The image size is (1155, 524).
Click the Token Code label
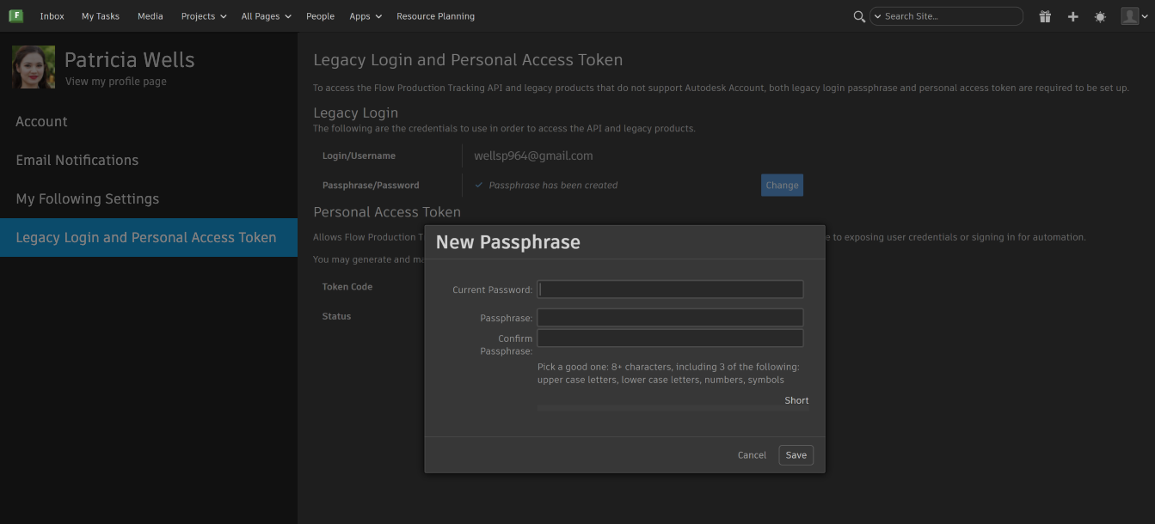347,287
